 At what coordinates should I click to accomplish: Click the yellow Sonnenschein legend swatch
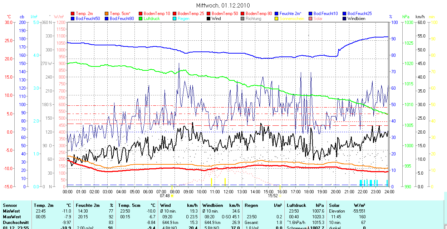coord(276,19)
